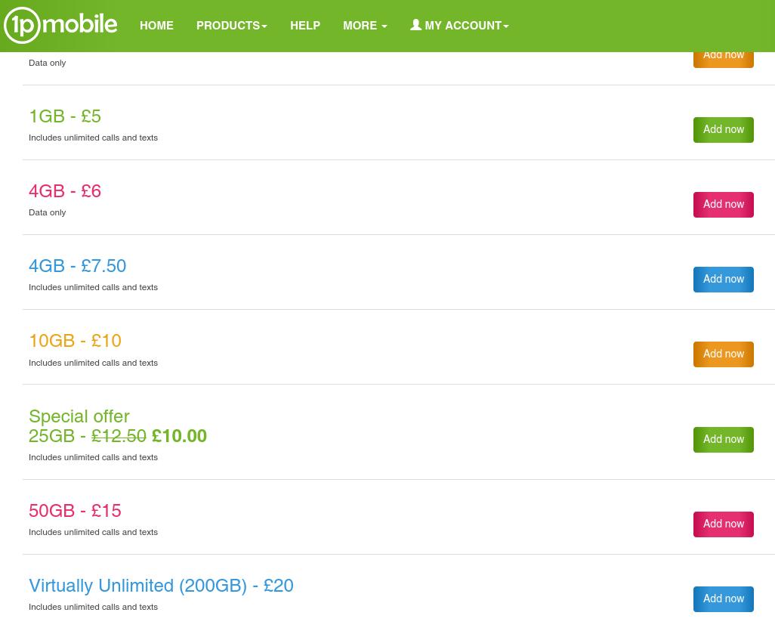Add the 1GB £5 plan
775x631 pixels.
[723, 130]
